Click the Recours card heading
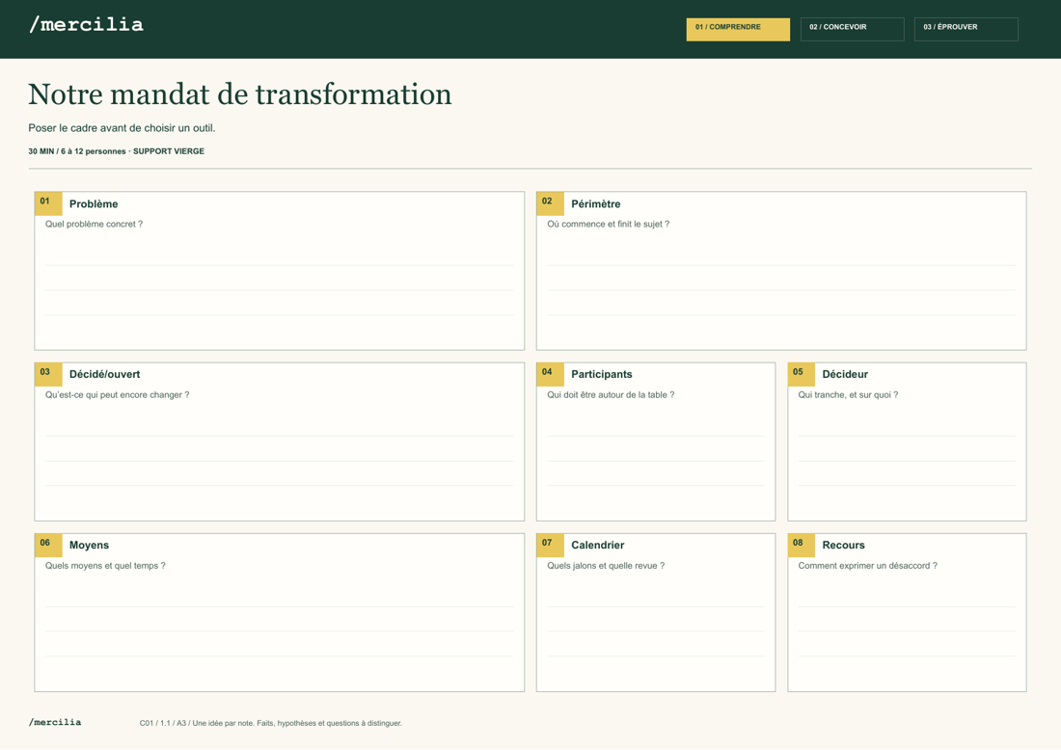1061x750 pixels. click(843, 546)
